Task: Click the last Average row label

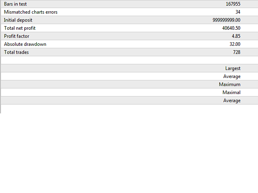Action: pyautogui.click(x=232, y=101)
